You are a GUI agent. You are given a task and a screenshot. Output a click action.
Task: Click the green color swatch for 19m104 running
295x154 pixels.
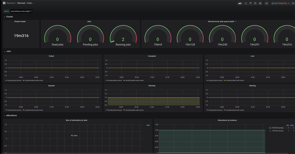(x=270, y=131)
